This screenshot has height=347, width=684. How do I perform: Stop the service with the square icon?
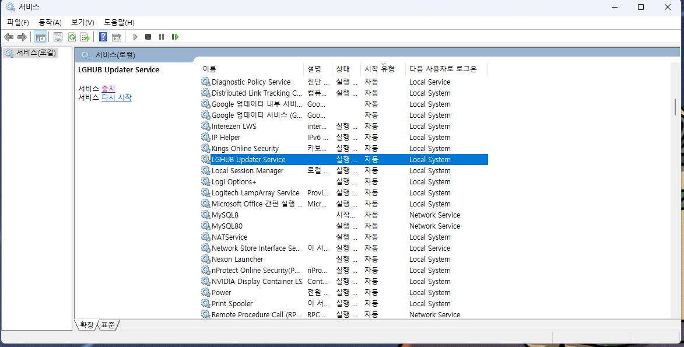tap(148, 36)
